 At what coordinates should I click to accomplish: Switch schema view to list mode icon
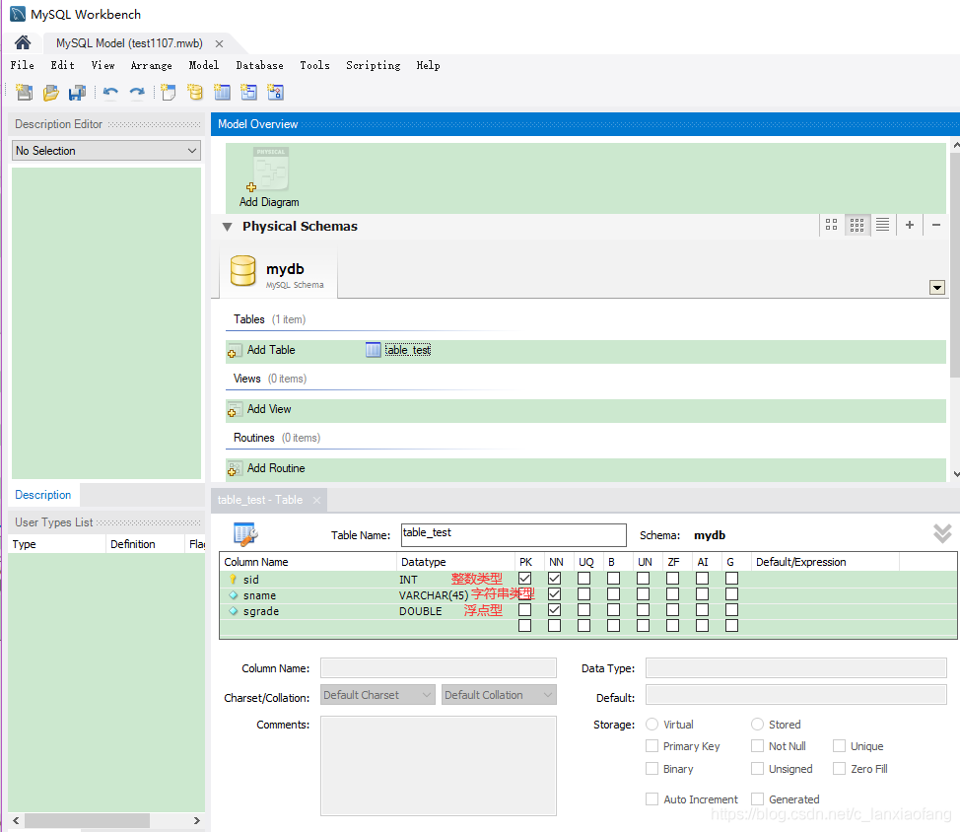[882, 225]
